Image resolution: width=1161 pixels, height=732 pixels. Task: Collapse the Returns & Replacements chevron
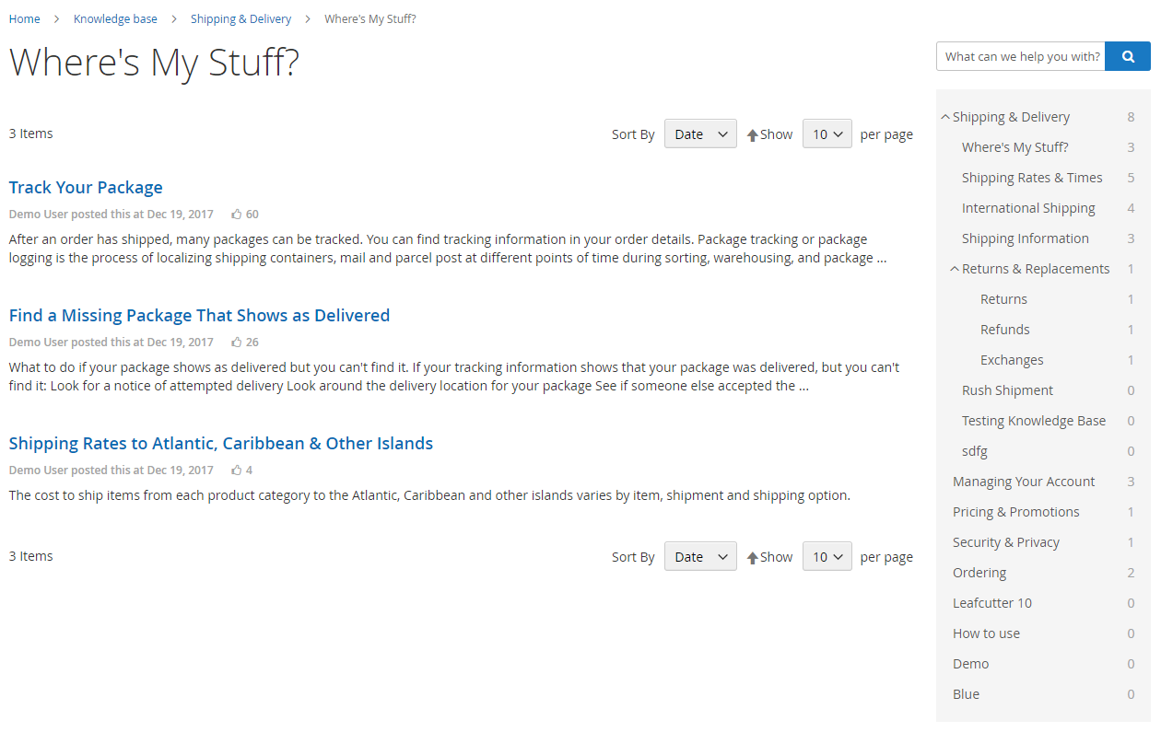(955, 269)
